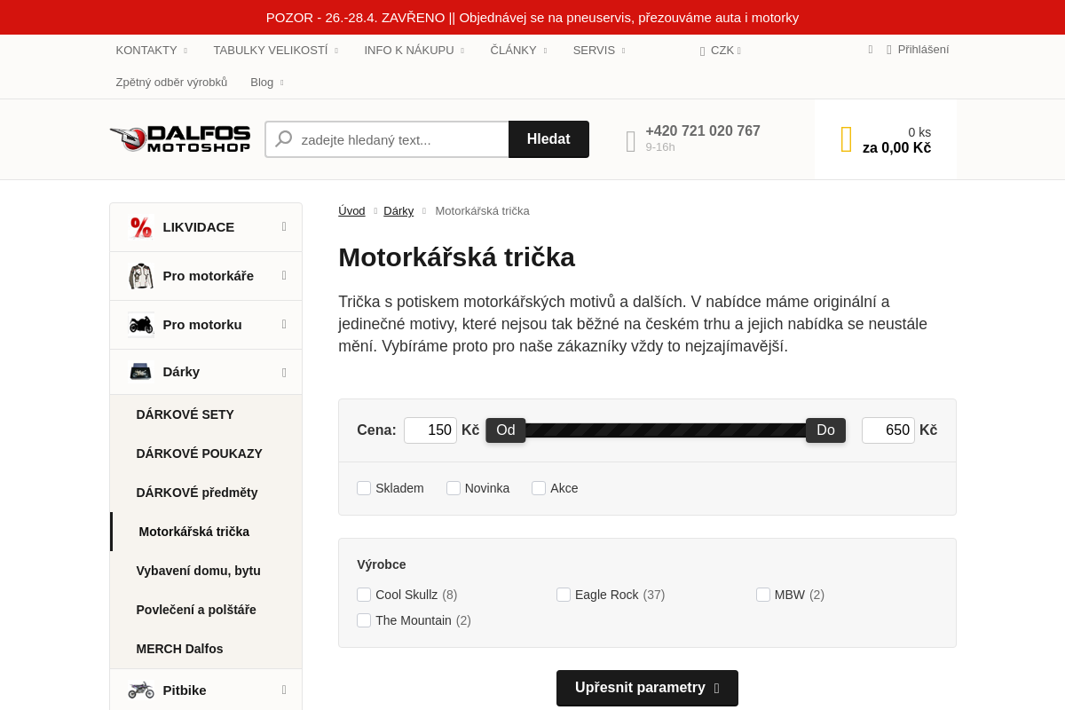Click the Od handle on the price slider
This screenshot has width=1065, height=710.
(x=505, y=430)
